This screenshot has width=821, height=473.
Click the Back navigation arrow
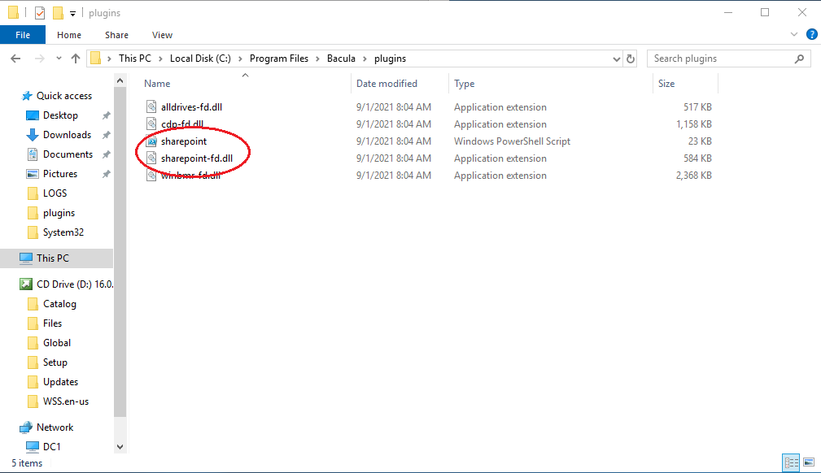point(15,59)
